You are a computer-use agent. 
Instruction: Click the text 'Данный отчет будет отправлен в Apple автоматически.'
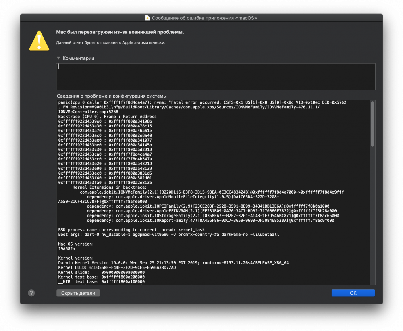110,42
